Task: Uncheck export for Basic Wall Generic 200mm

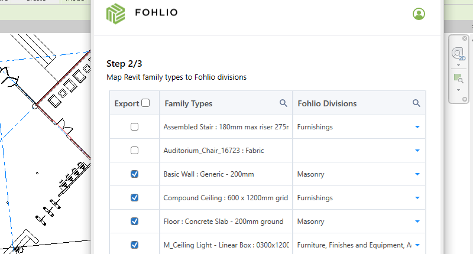Action: [x=135, y=174]
